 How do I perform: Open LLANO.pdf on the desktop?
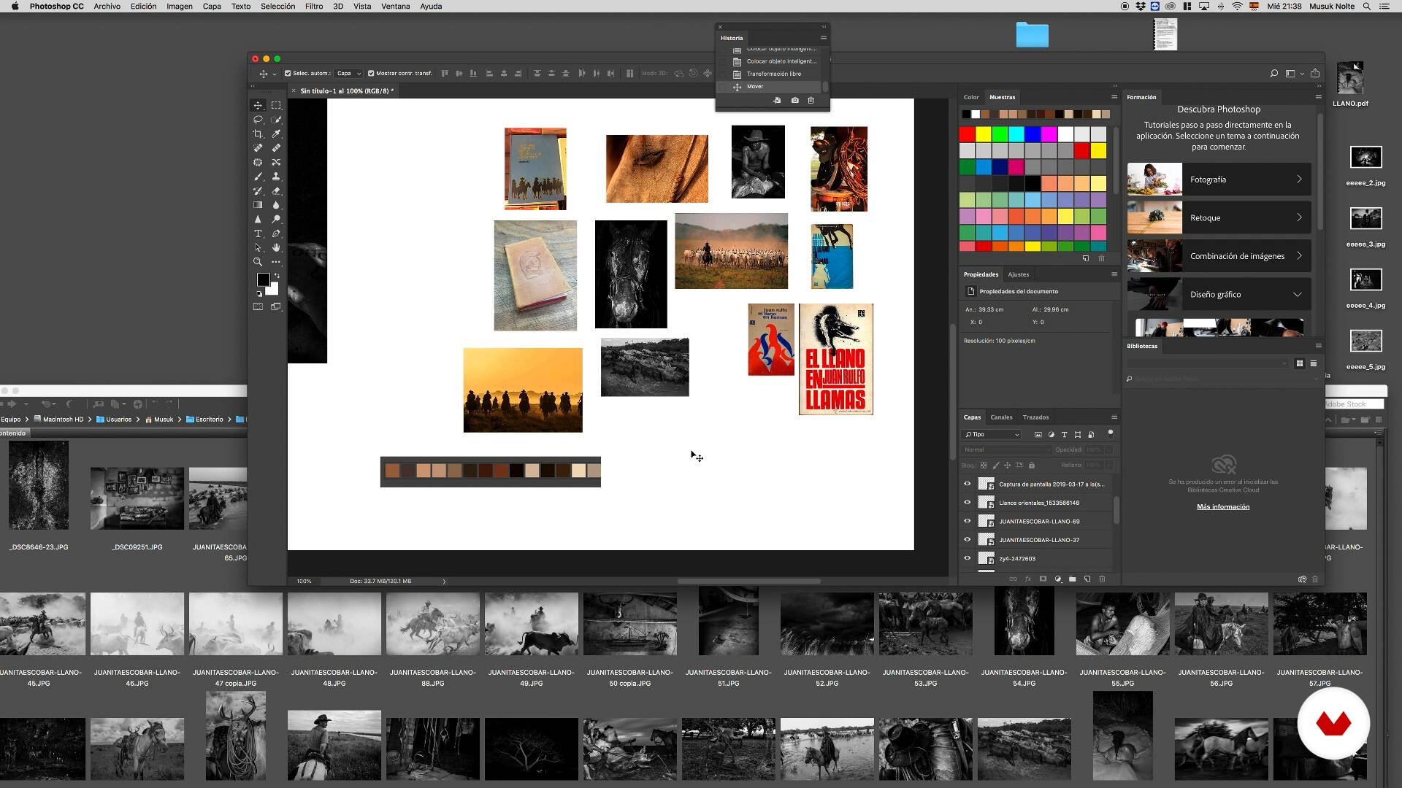[x=1350, y=79]
